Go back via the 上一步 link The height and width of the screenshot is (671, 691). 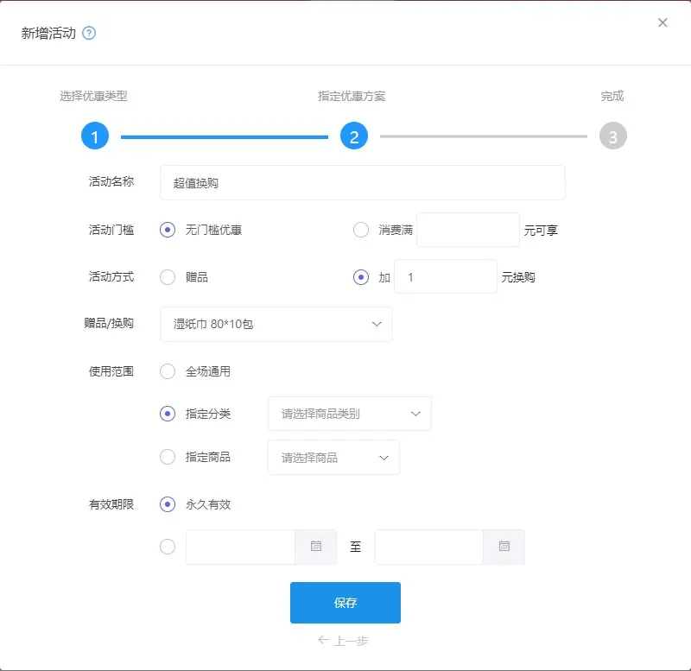tap(344, 641)
